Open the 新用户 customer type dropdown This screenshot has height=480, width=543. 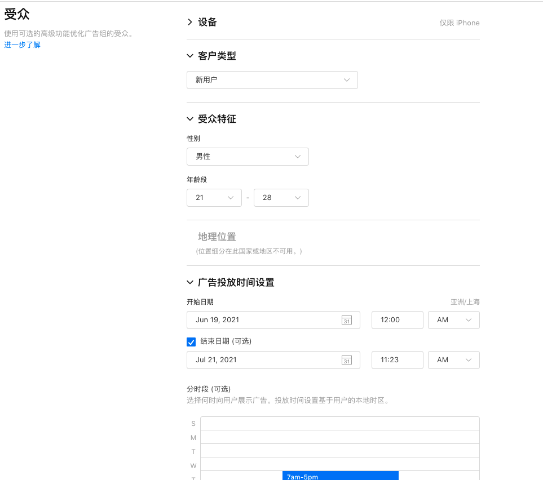pos(272,80)
